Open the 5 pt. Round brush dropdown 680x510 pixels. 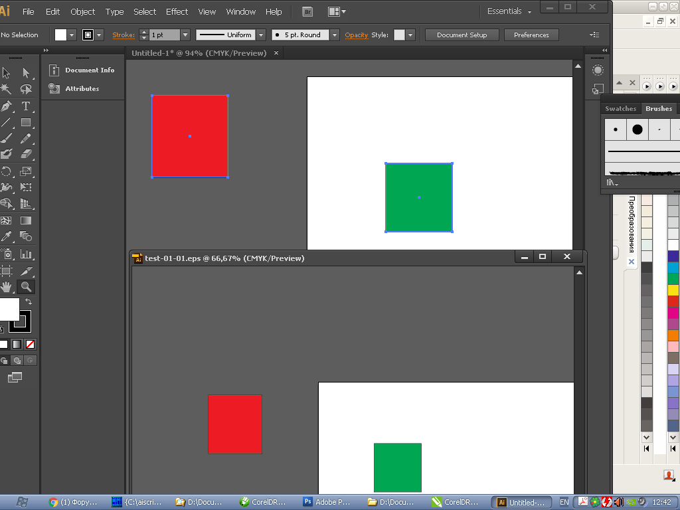coord(334,35)
